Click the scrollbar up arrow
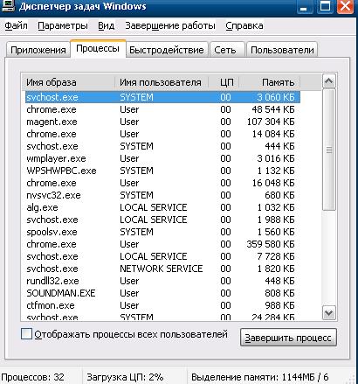This screenshot has width=358, height=384. (x=329, y=81)
